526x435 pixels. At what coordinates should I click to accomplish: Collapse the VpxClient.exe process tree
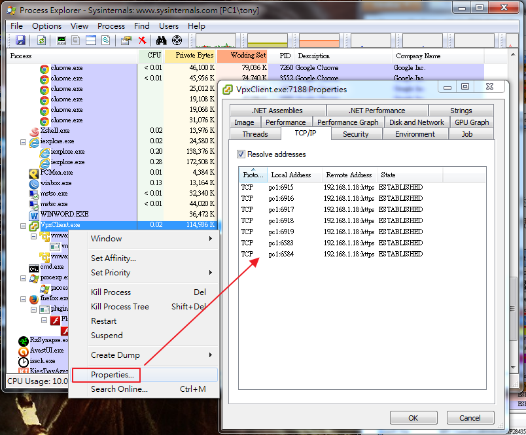[23, 226]
